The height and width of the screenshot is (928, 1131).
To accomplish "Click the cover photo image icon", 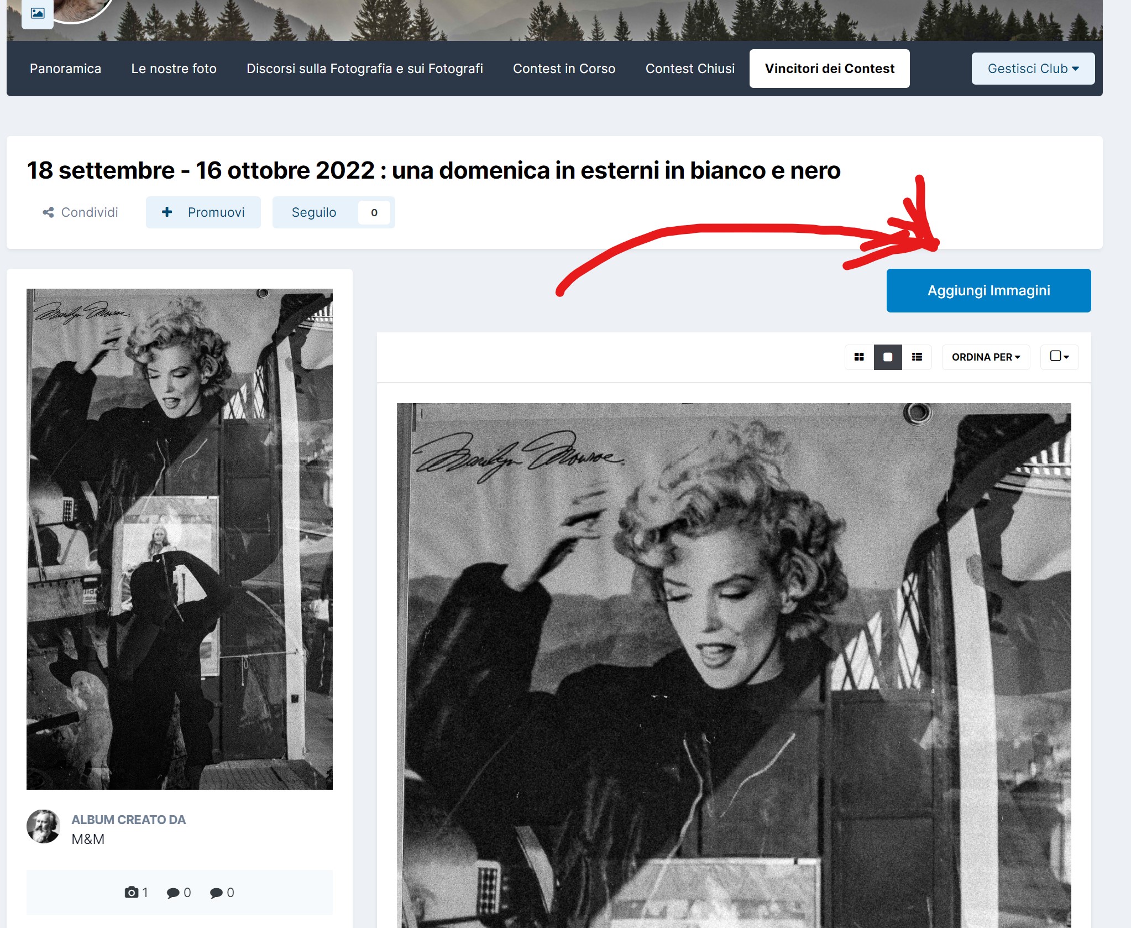I will pyautogui.click(x=38, y=13).
